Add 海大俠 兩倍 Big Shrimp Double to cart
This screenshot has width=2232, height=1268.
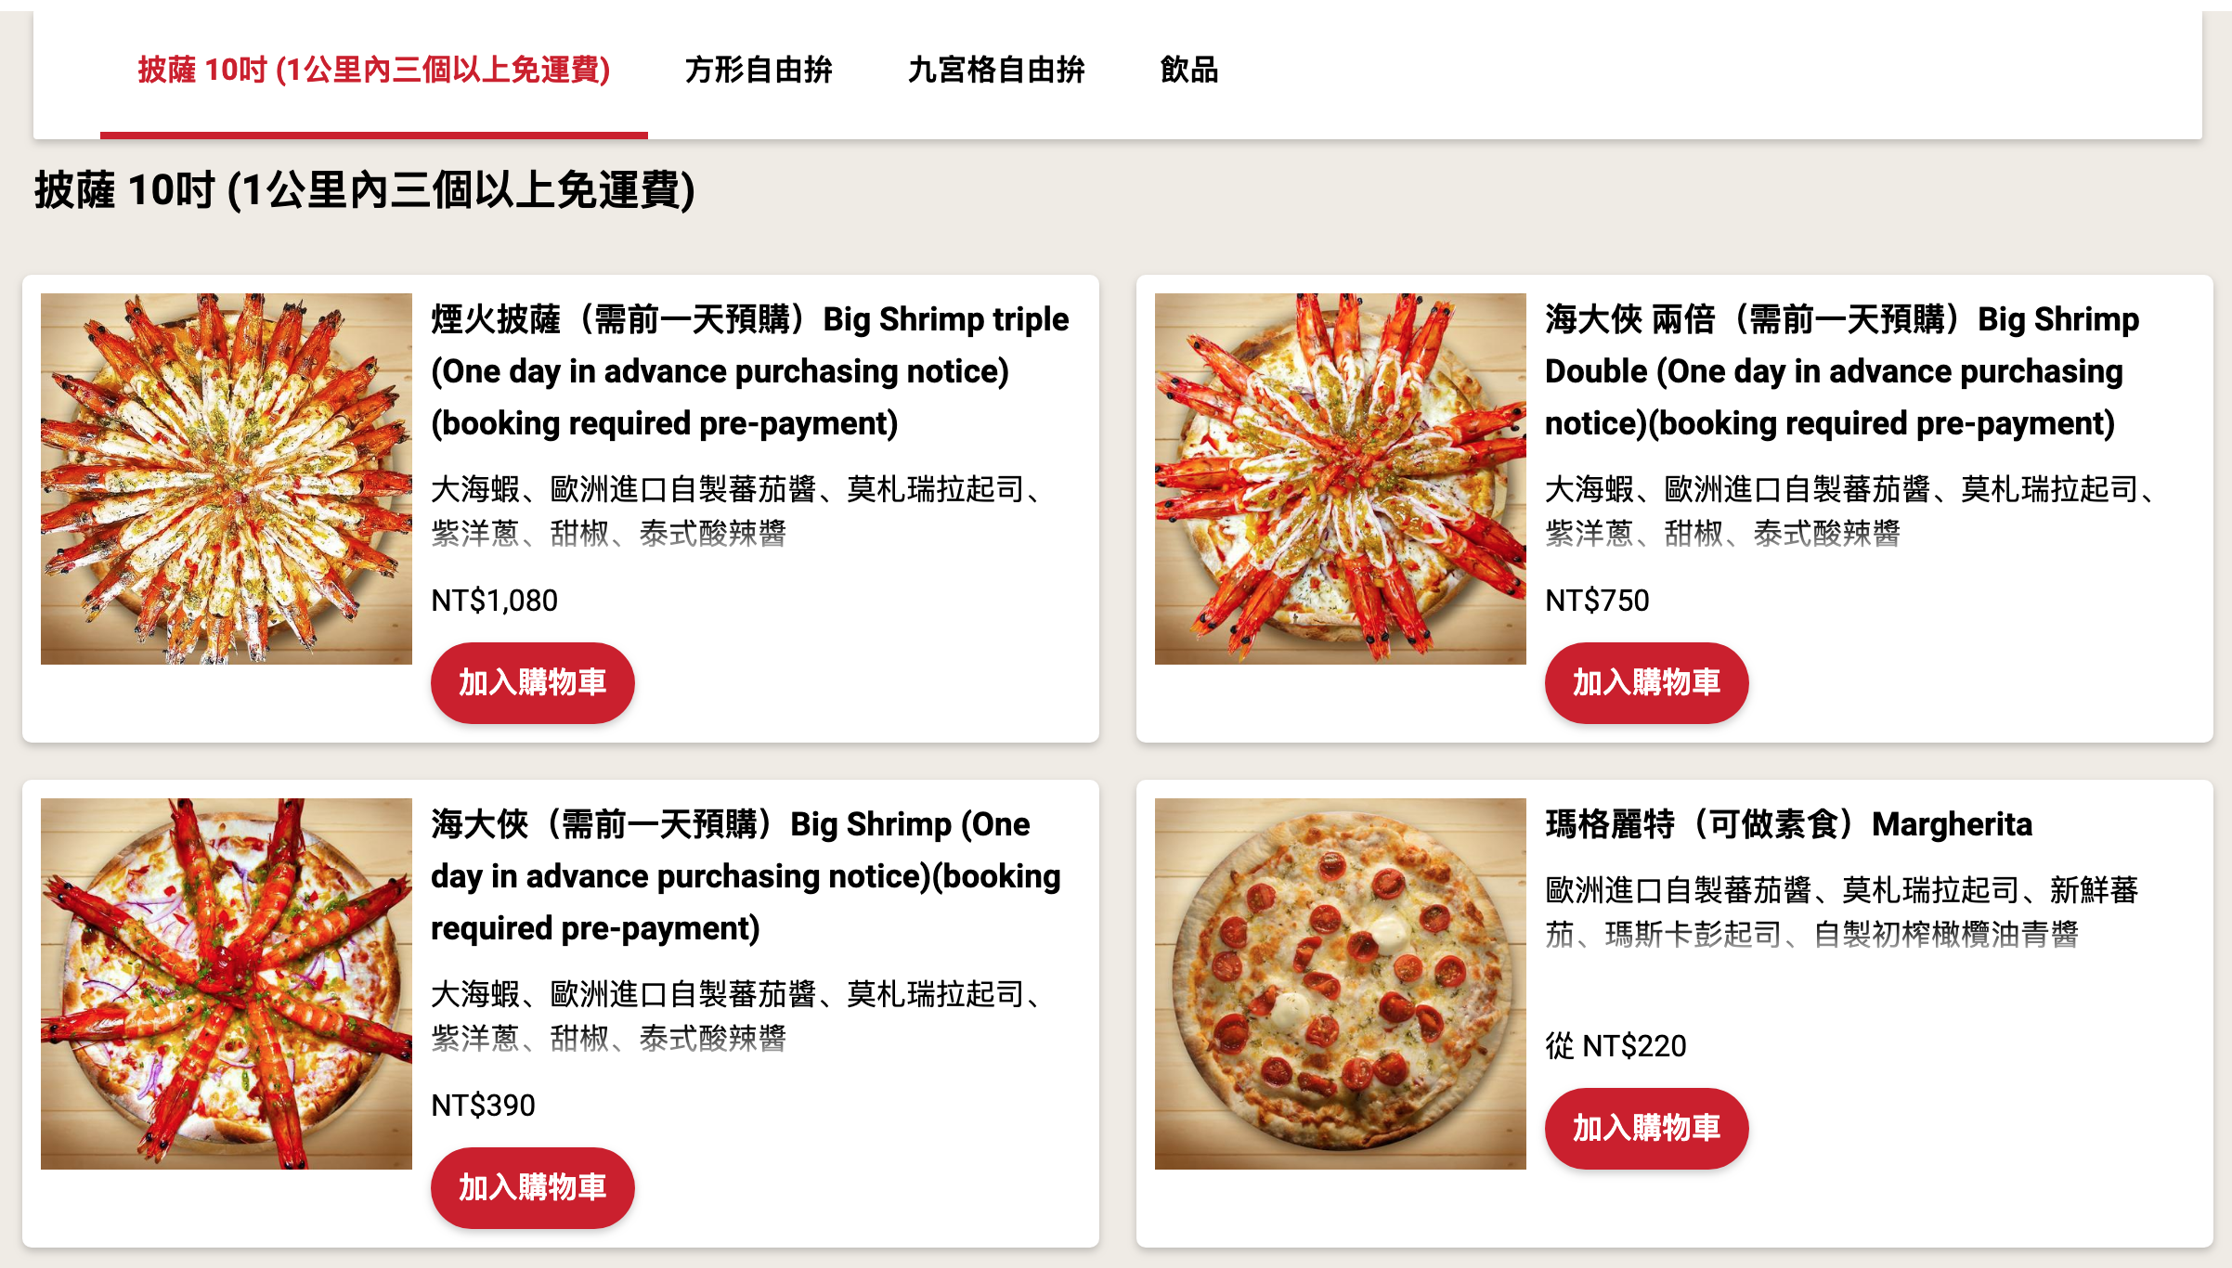point(1647,682)
